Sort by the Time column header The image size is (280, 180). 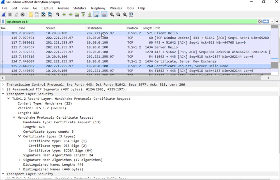(31, 28)
